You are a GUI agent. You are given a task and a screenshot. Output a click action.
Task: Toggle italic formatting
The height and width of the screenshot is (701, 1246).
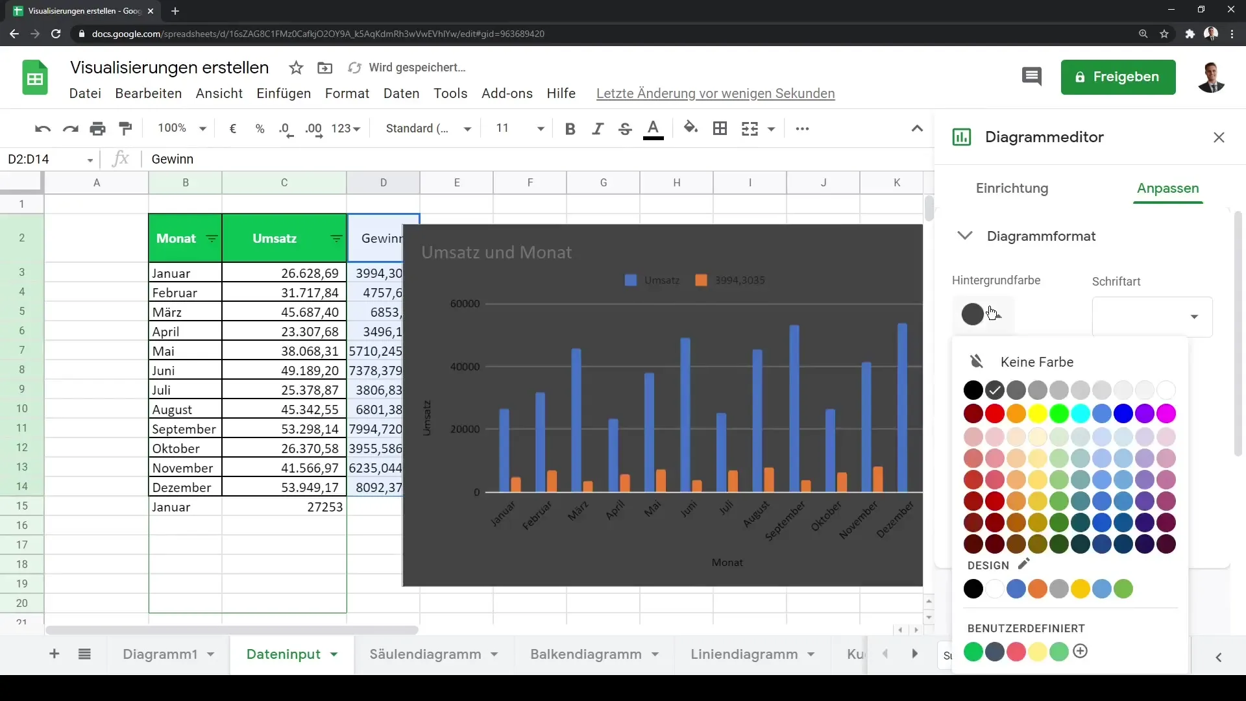tap(598, 129)
